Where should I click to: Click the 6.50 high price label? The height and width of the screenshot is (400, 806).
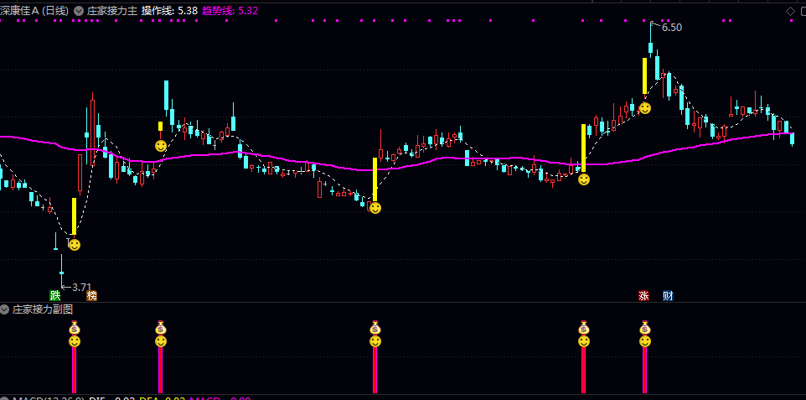(x=672, y=28)
